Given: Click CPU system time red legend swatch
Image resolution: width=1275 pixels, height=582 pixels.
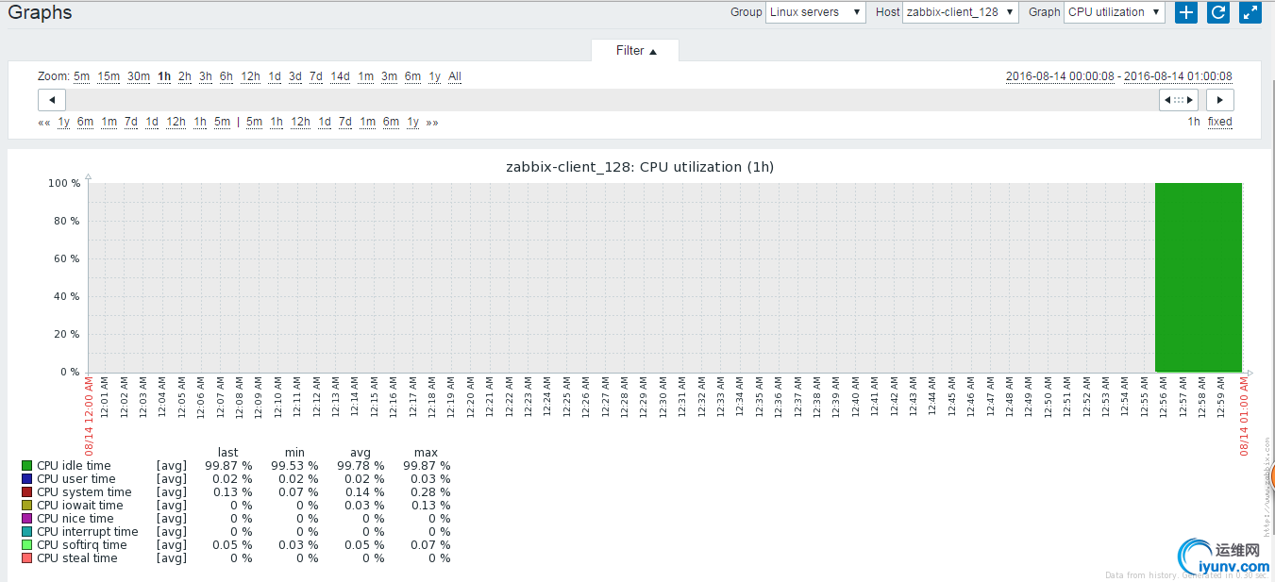Looking at the screenshot, I should point(27,492).
